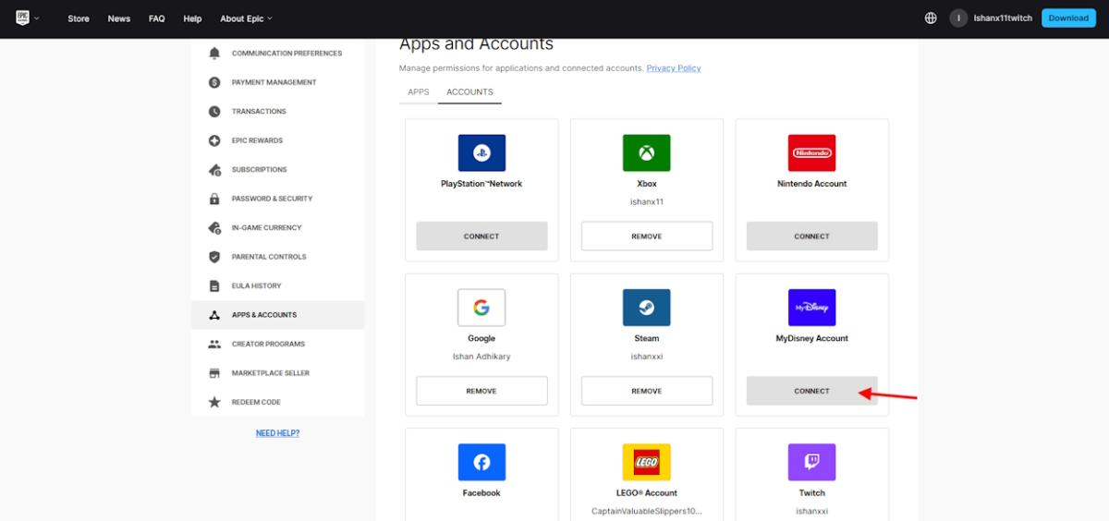Switch to the APPS tab
The image size is (1109, 521).
point(419,92)
